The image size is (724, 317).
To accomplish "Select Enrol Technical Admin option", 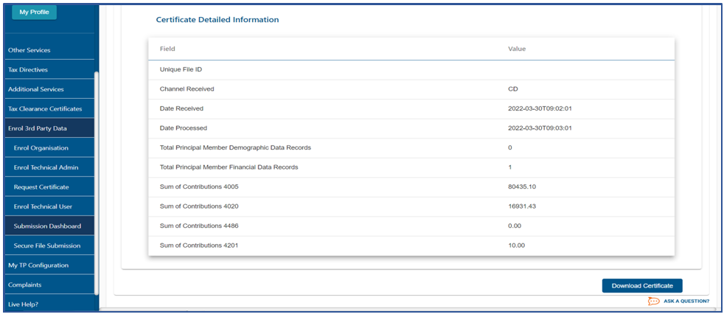I will point(45,167).
